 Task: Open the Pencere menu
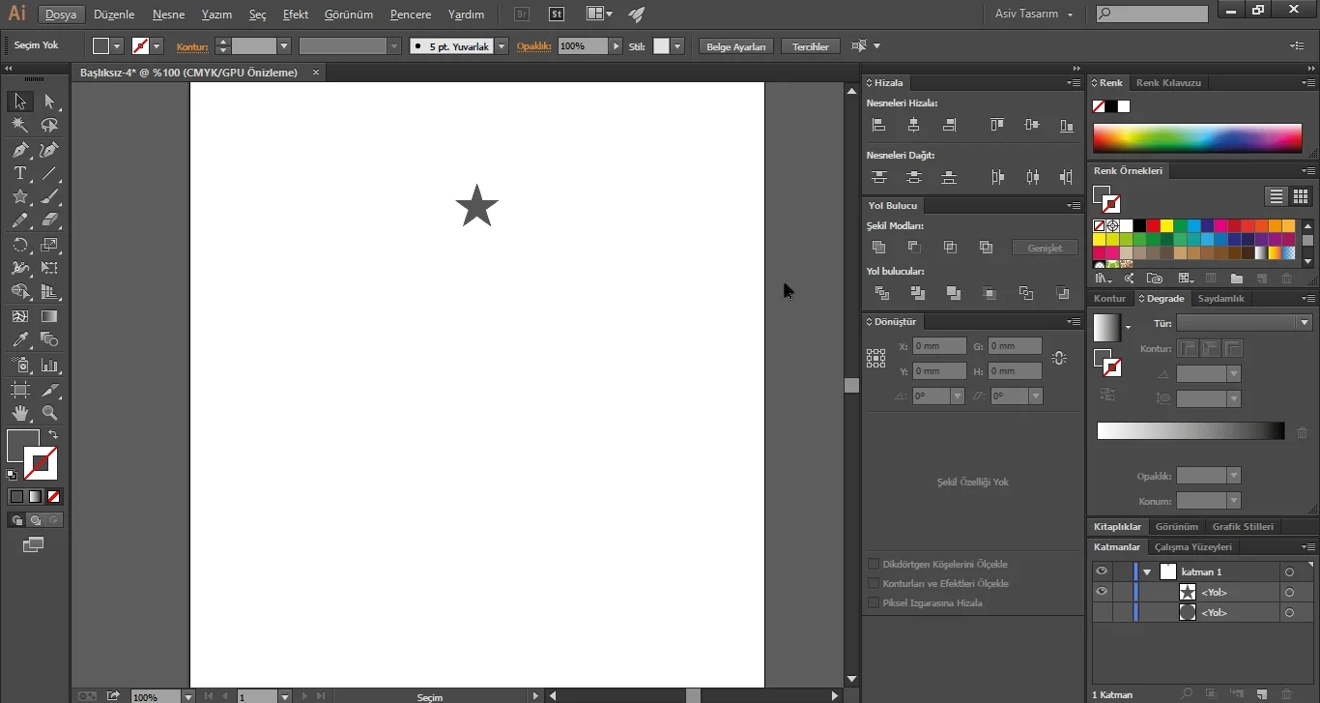[411, 15]
